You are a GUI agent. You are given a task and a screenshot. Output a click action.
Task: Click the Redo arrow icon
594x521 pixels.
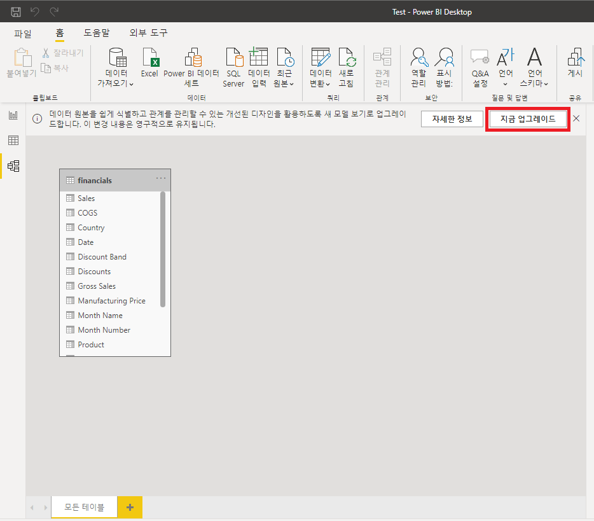click(54, 11)
